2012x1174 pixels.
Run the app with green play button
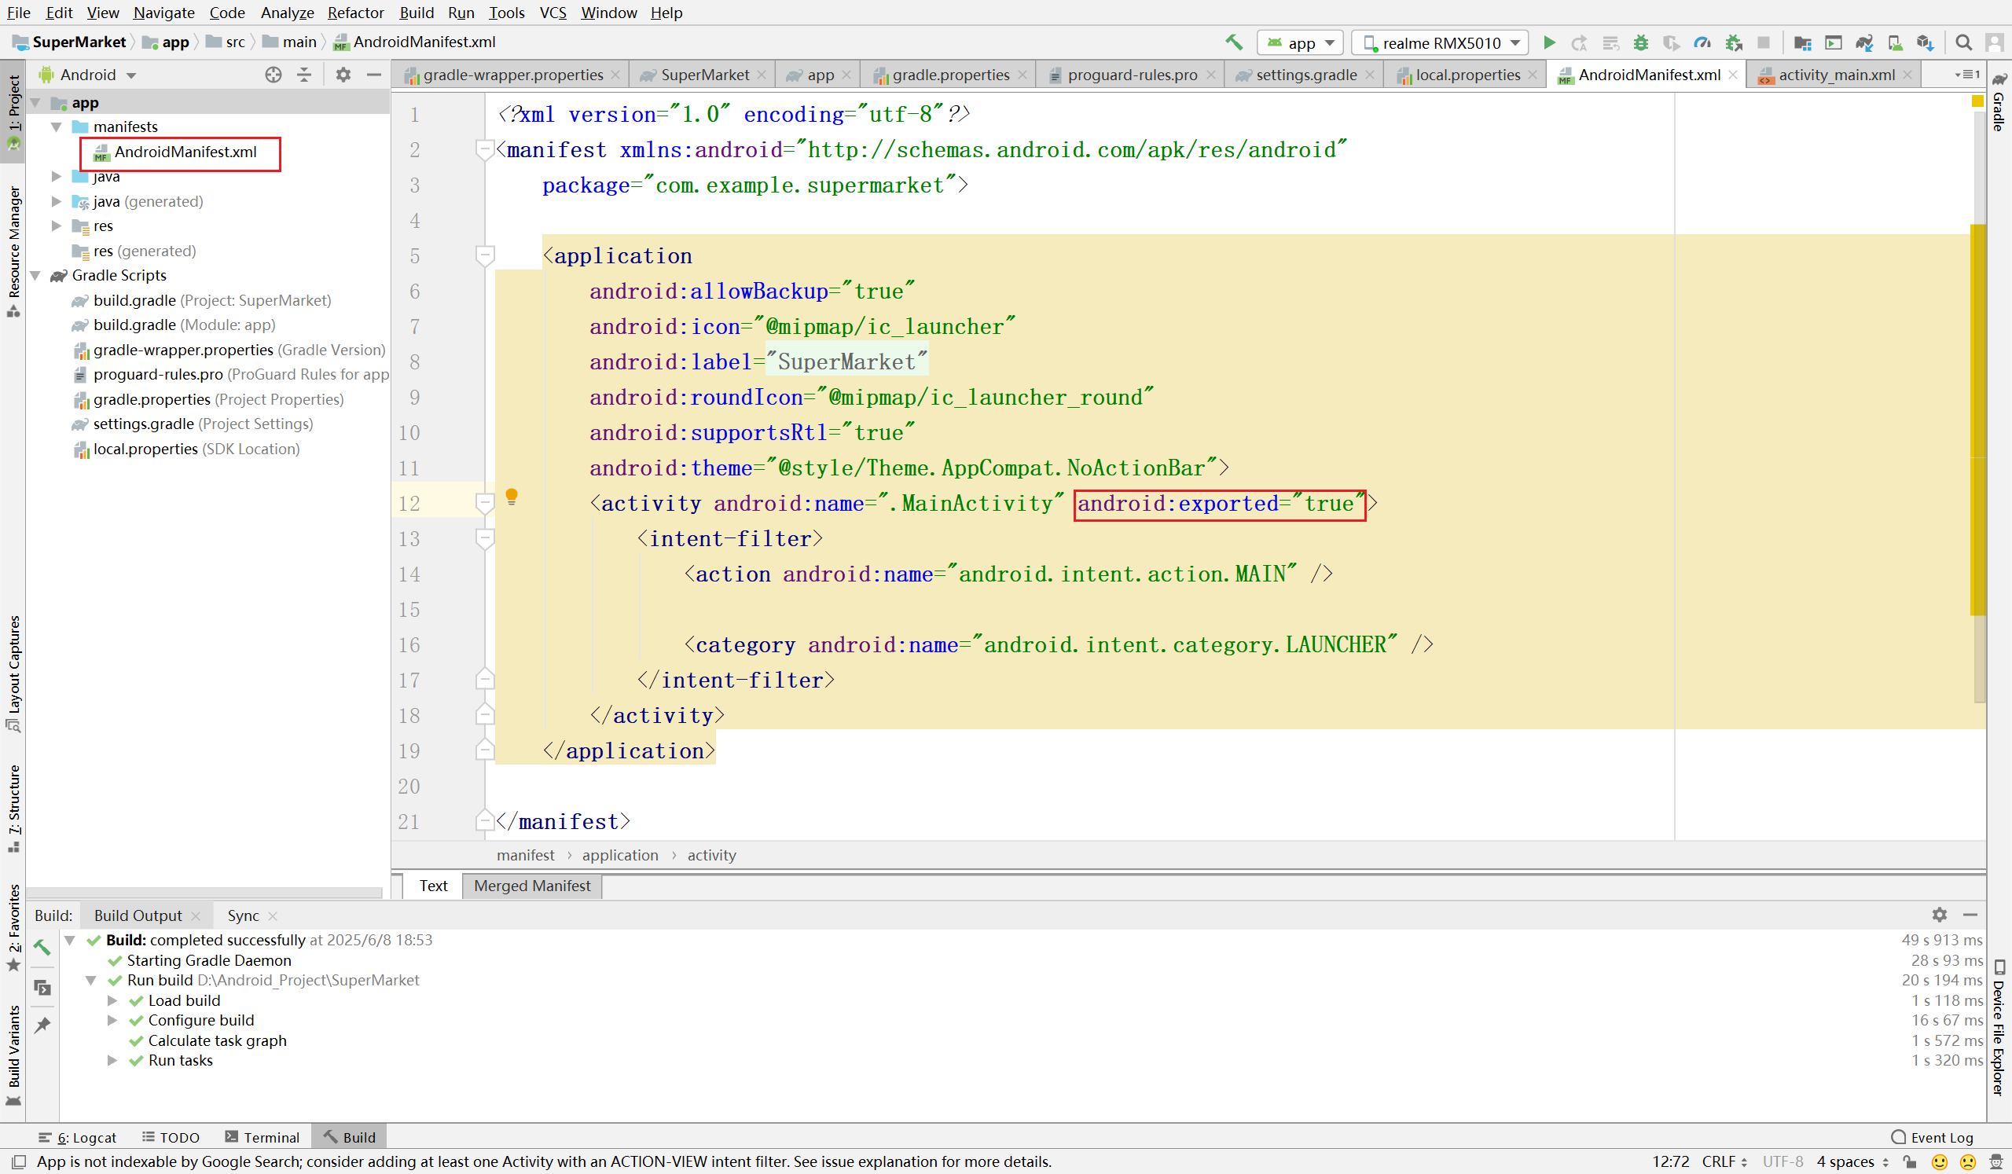(1549, 42)
